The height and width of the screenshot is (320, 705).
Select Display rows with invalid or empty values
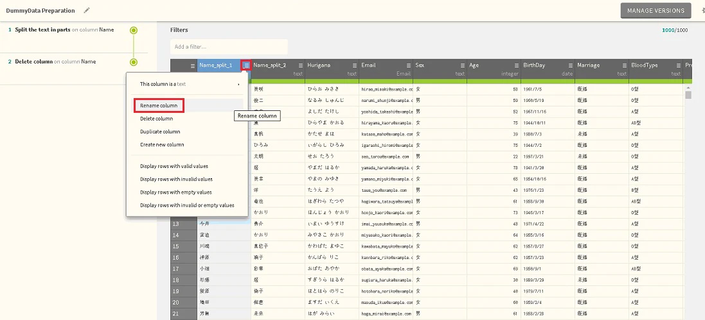[187, 205]
